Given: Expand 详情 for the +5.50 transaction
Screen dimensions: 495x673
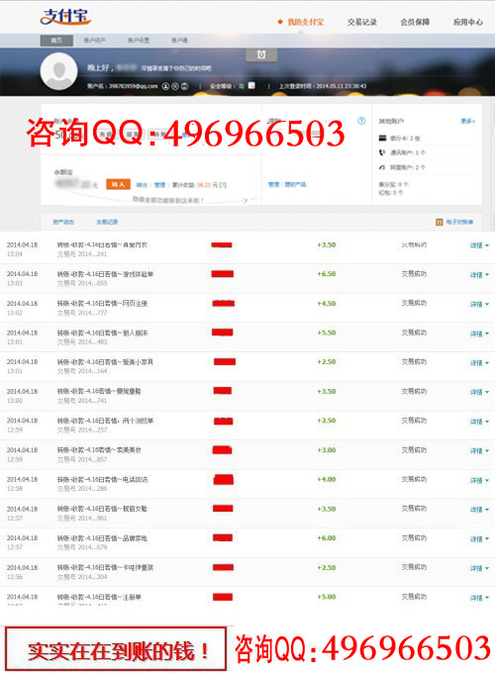Looking at the screenshot, I should (479, 334).
